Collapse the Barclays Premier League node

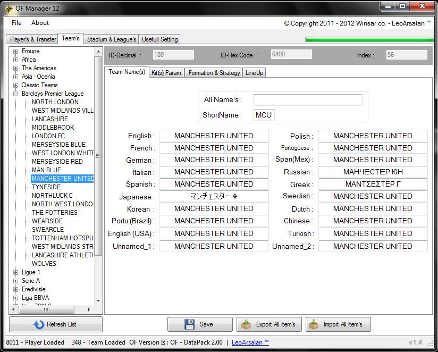(16, 94)
